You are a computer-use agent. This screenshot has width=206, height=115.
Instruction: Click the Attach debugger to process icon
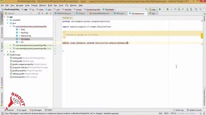[179, 9]
